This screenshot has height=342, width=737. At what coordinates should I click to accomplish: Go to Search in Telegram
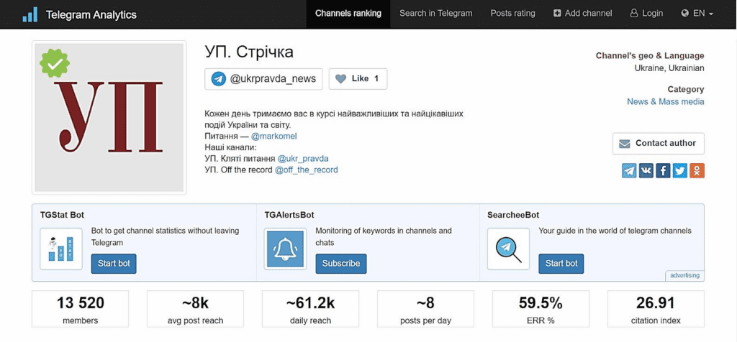point(435,14)
